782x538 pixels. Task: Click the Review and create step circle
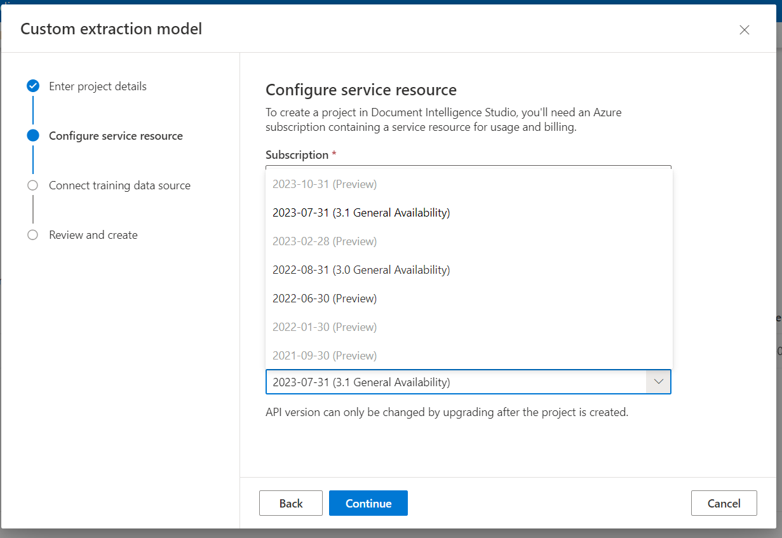[x=33, y=235]
